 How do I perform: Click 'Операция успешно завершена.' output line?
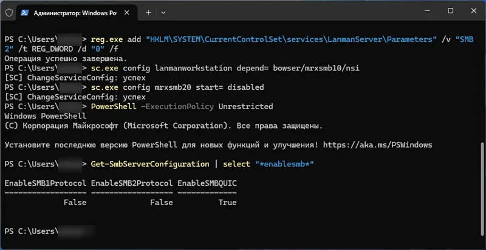pyautogui.click(x=66, y=58)
